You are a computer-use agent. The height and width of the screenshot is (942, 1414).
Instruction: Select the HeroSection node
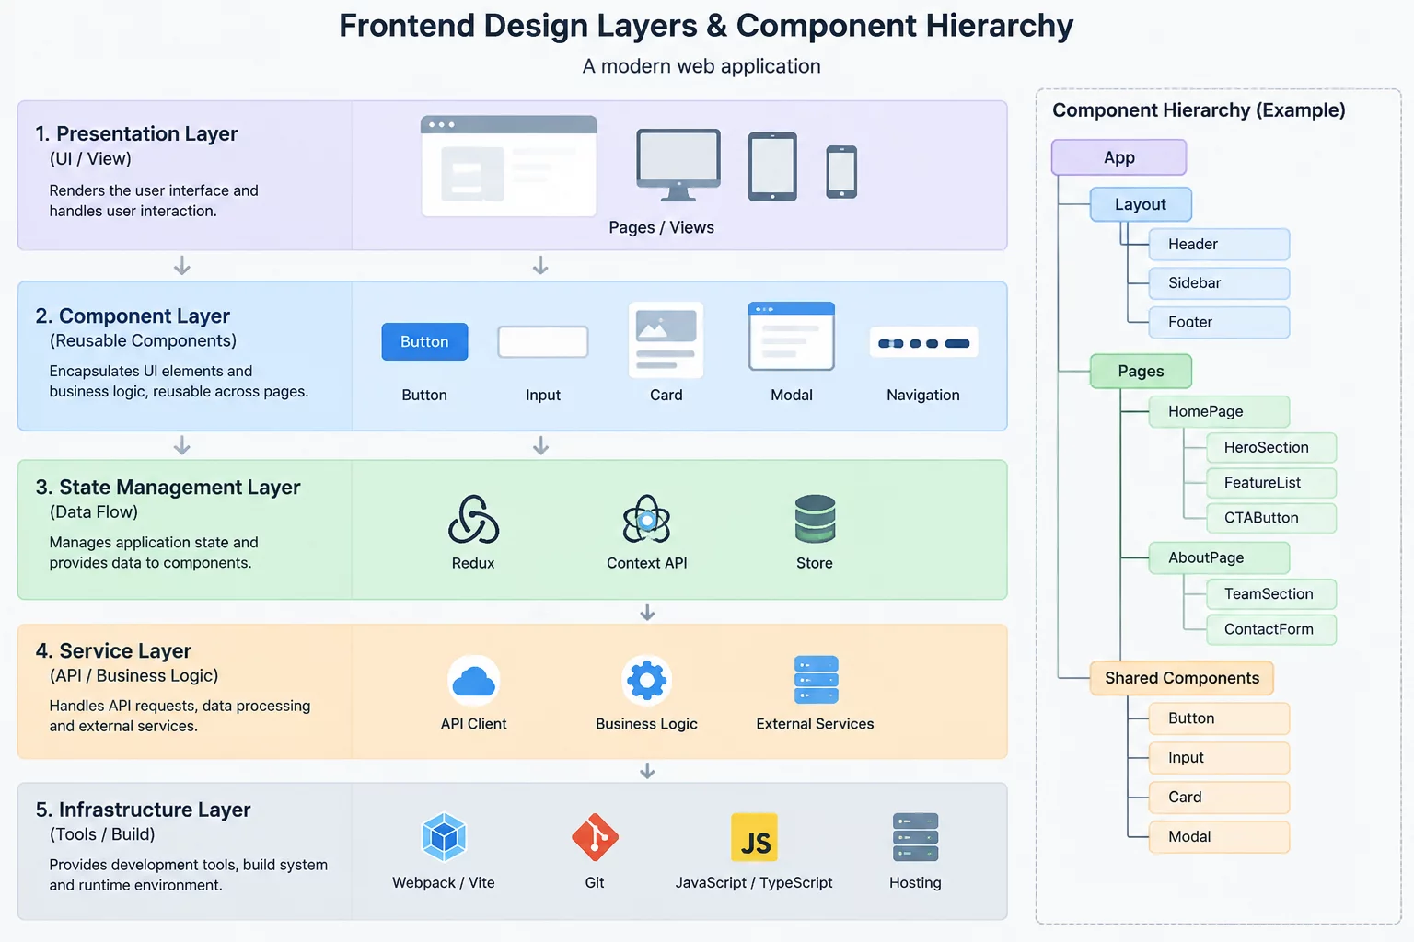1271,448
